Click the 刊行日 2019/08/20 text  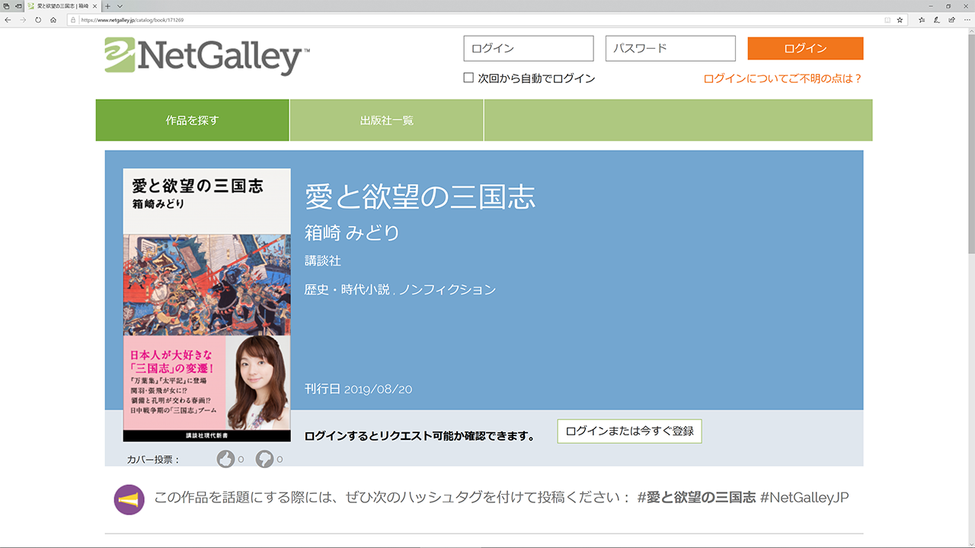pos(359,389)
